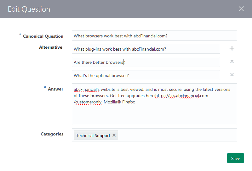This screenshot has width=252, height=171.
Task: Add another alternative question with plus icon
Action: coord(232,48)
